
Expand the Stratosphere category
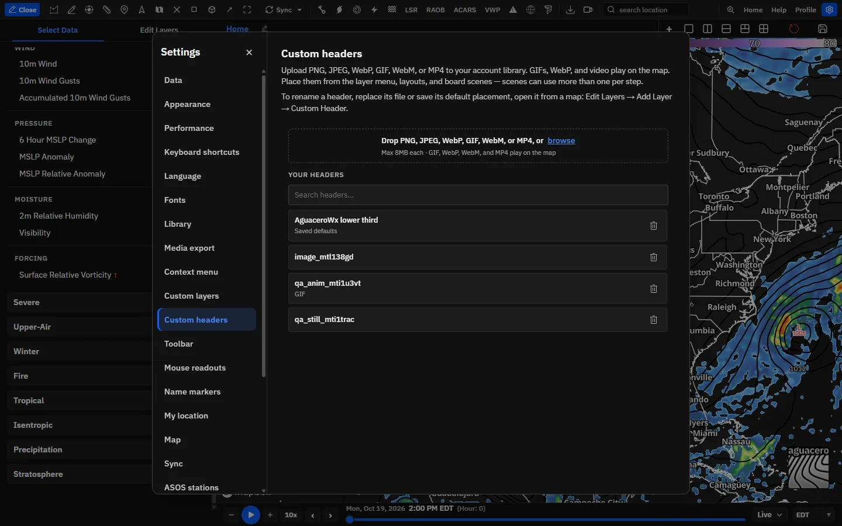pos(80,474)
